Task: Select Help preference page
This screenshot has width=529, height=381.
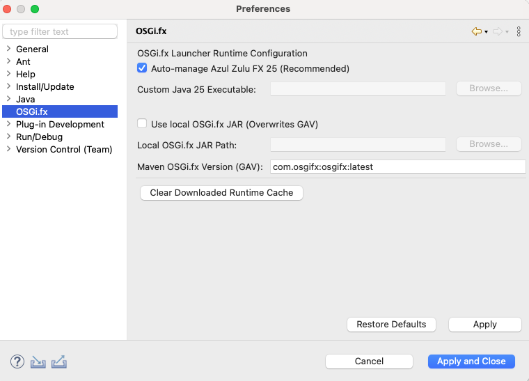Action: (26, 75)
